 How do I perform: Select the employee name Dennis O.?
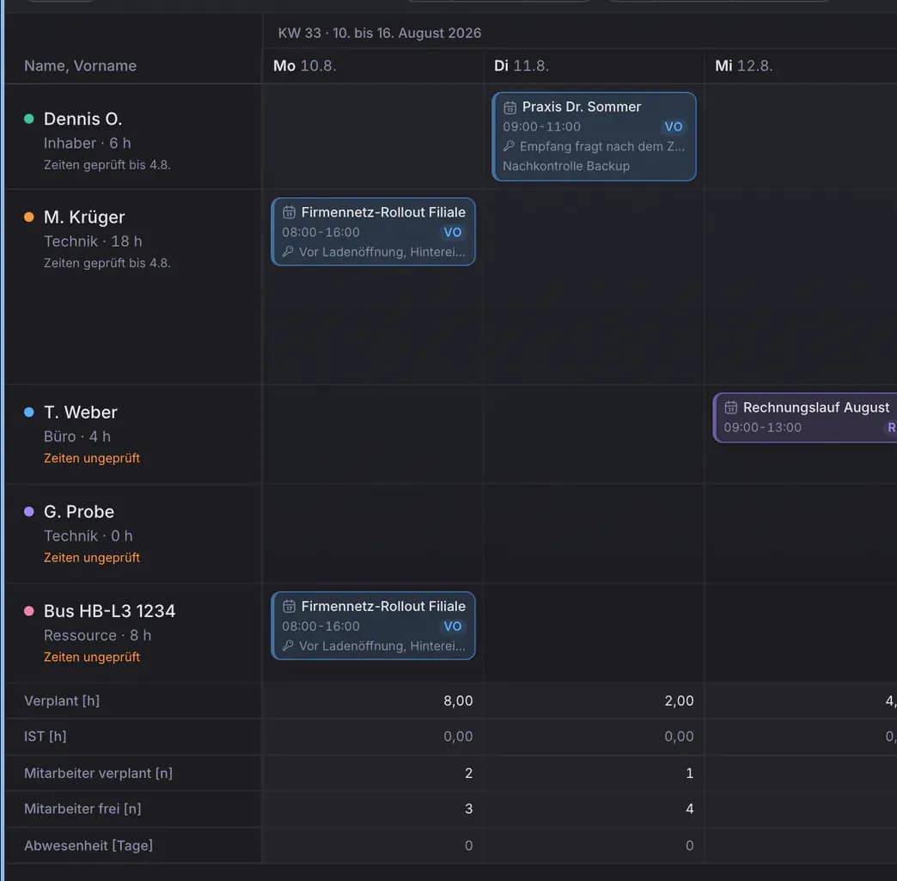point(83,119)
